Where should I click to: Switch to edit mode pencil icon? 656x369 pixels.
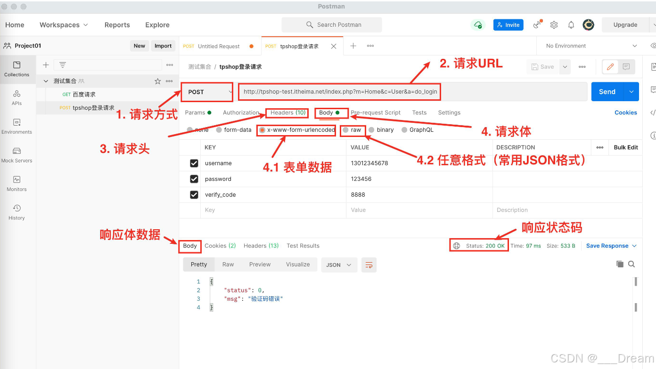610,67
